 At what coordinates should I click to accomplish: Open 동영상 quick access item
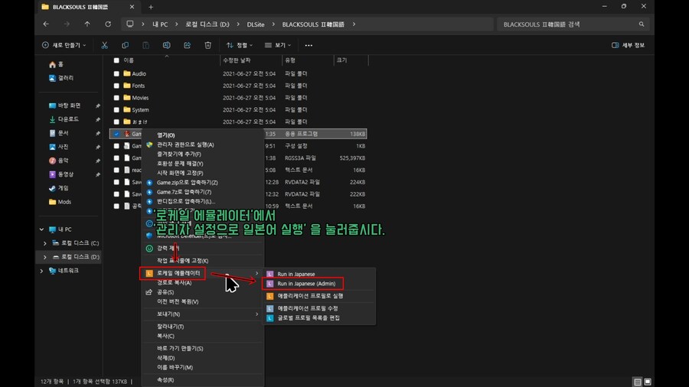61,174
